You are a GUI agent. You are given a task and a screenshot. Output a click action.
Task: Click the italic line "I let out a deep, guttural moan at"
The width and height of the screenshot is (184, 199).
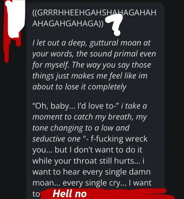pyautogui.click(x=91, y=43)
